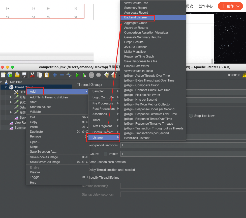The image size is (246, 218).
Task: Select the Test Plan tree item
Action: pyautogui.click(x=15, y=82)
